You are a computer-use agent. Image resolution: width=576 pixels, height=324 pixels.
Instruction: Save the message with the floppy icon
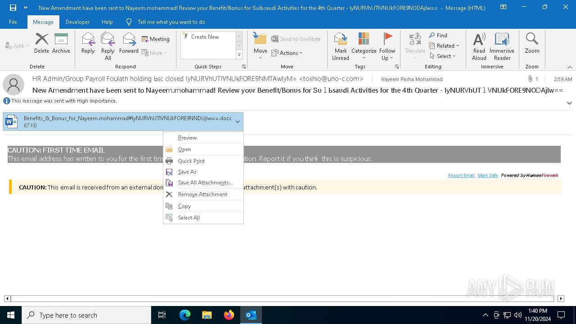[x=13, y=8]
